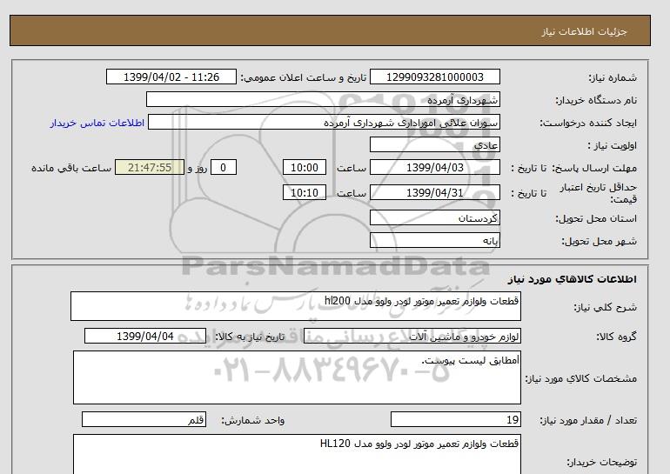Click general description box mentioning hl200
The width and height of the screenshot is (670, 474).
click(296, 306)
